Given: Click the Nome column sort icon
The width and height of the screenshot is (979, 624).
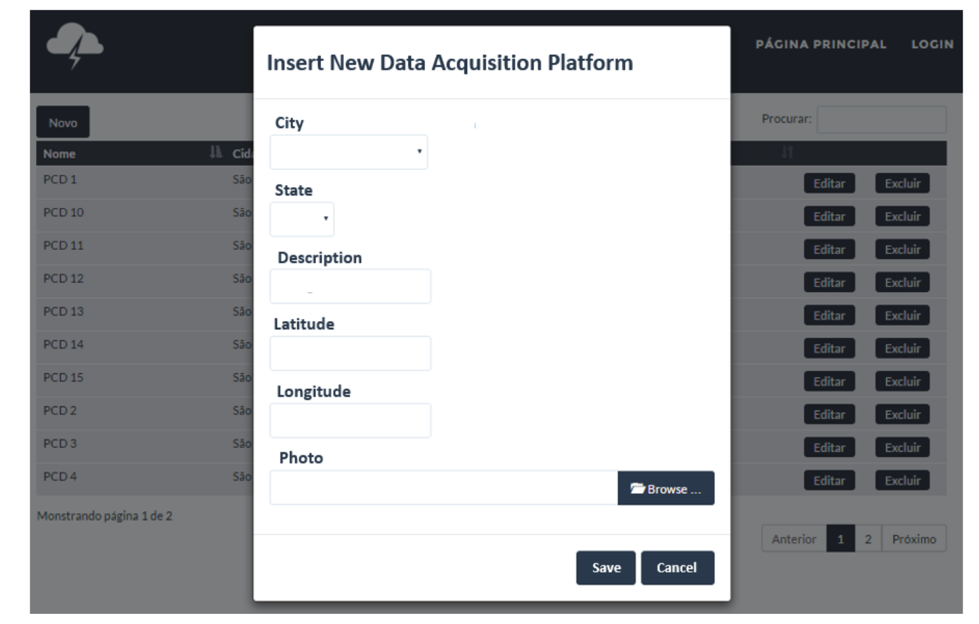Looking at the screenshot, I should 215,152.
